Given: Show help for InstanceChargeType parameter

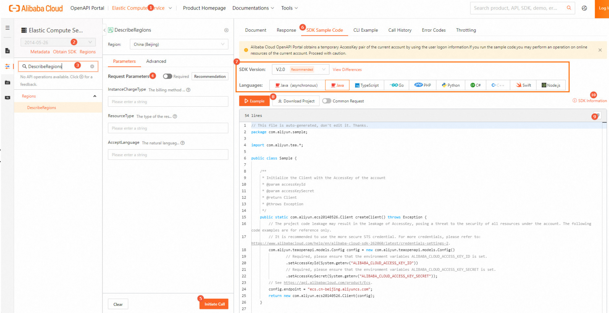Looking at the screenshot, I should tap(188, 90).
